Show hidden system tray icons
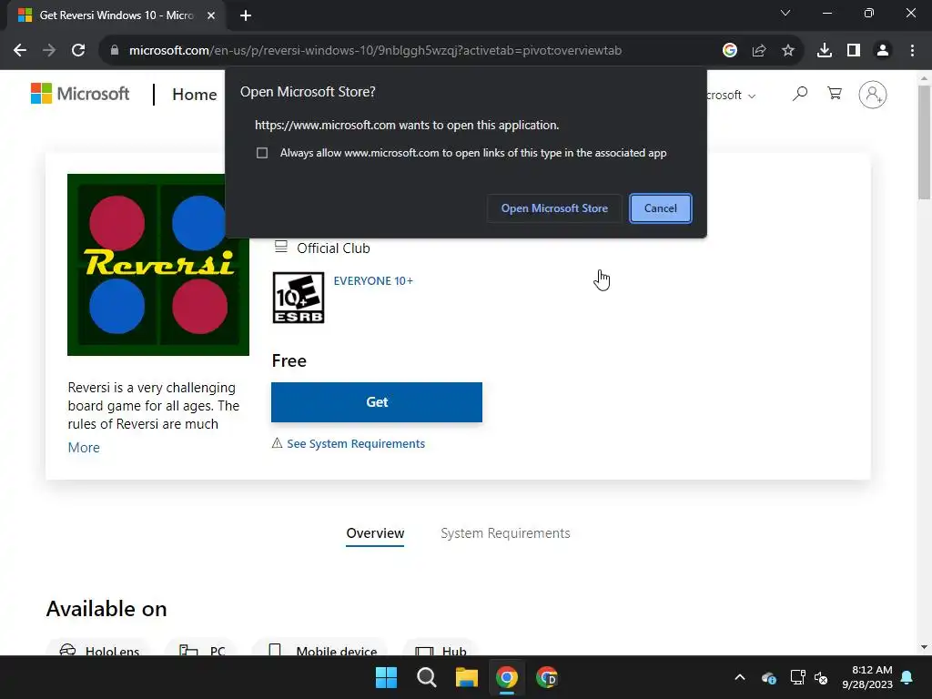The height and width of the screenshot is (699, 932). [740, 677]
